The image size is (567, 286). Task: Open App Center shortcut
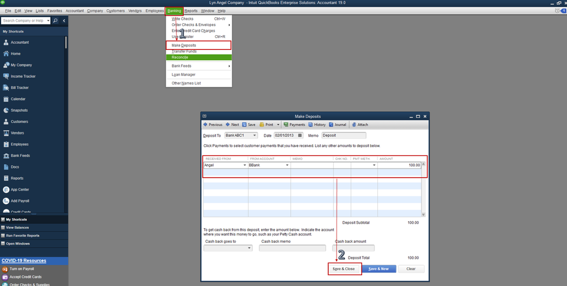click(x=20, y=190)
